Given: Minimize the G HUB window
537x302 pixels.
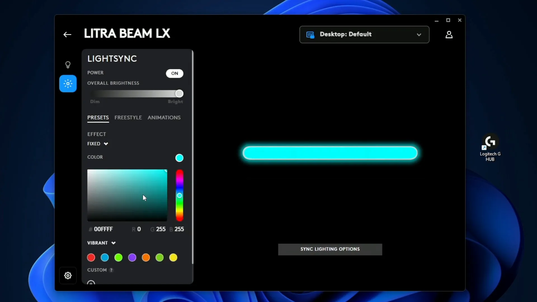Looking at the screenshot, I should pyautogui.click(x=437, y=20).
